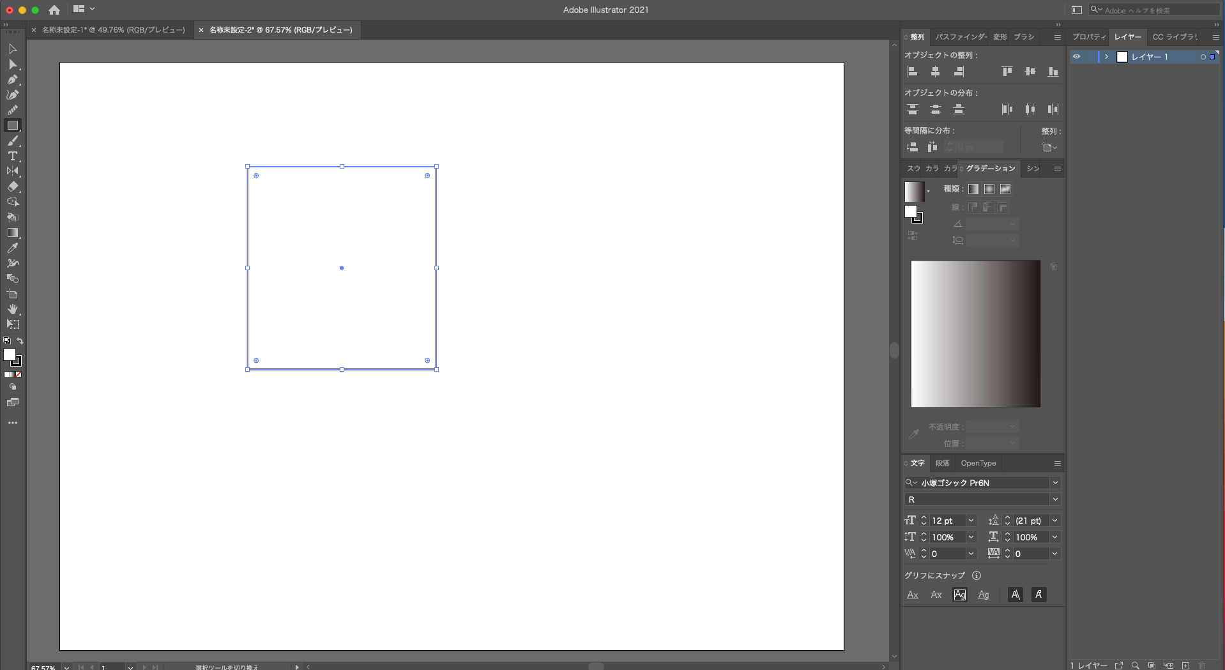Open workspace layout switcher dropdown

coord(84,9)
